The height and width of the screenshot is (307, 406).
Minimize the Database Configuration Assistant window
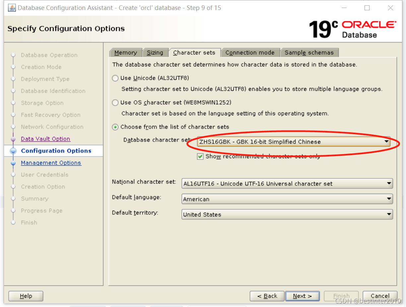[x=344, y=8]
